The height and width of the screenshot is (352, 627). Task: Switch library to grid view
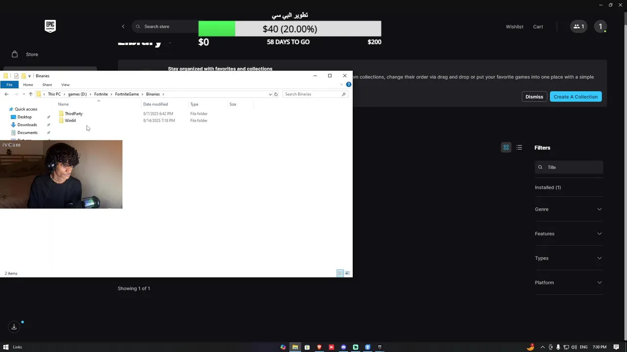coord(506,147)
